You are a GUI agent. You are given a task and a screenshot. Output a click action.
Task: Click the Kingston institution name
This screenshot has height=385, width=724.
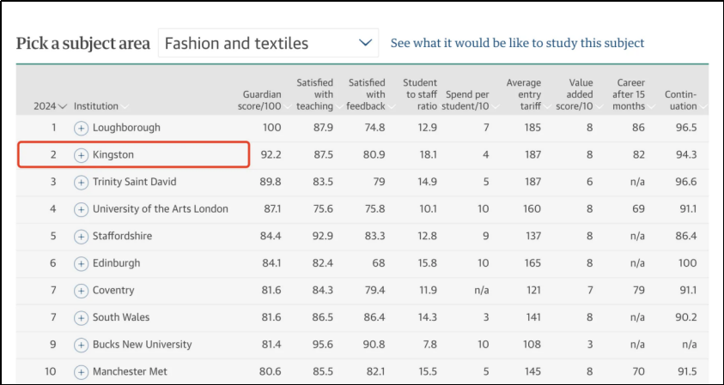click(113, 155)
